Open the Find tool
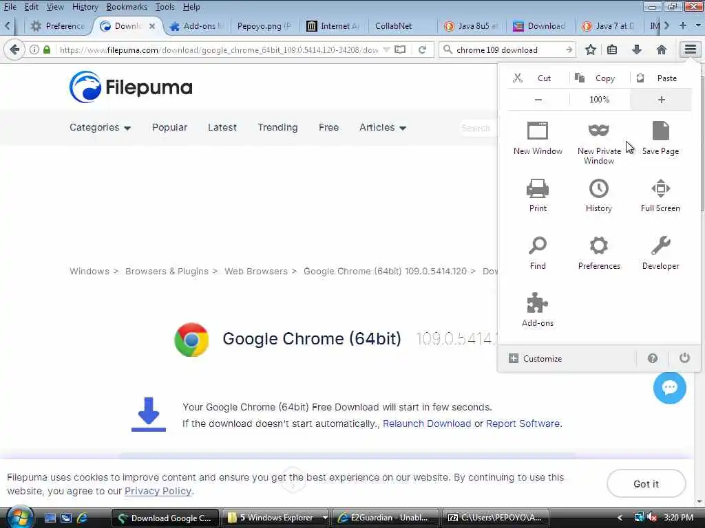The width and height of the screenshot is (705, 528). pos(538,253)
